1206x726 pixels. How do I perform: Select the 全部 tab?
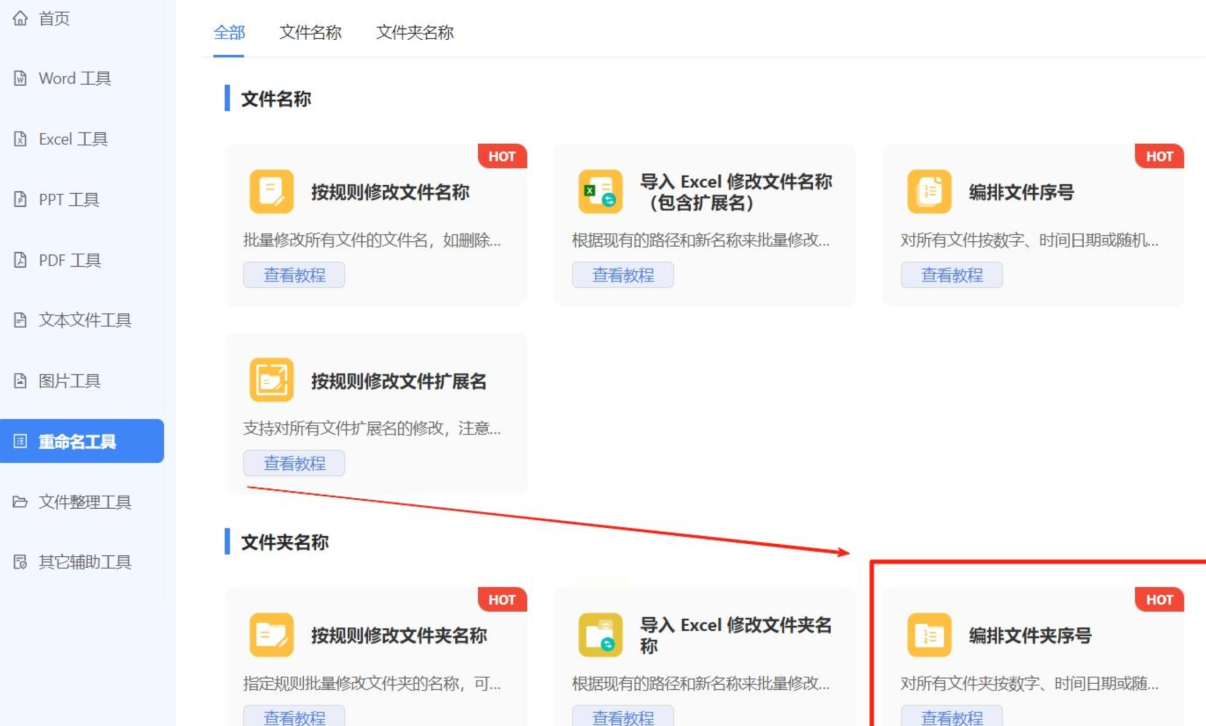pos(229,32)
